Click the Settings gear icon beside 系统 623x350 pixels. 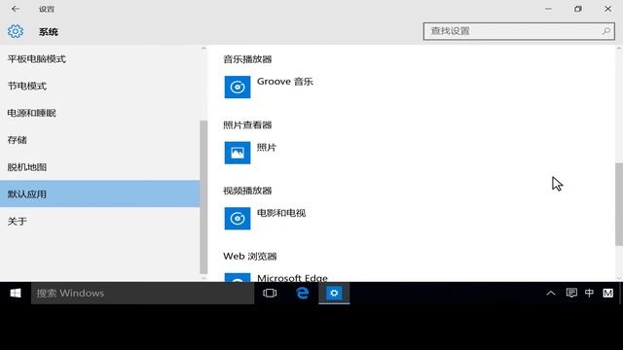tap(16, 31)
